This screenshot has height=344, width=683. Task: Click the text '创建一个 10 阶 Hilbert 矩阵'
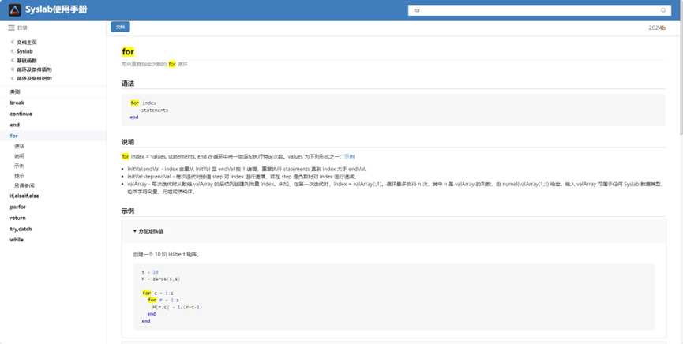pyautogui.click(x=167, y=254)
